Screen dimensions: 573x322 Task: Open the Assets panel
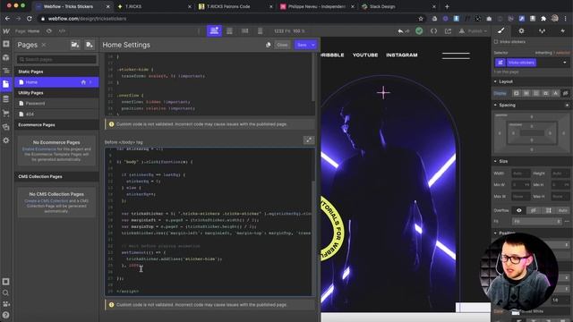[6, 127]
